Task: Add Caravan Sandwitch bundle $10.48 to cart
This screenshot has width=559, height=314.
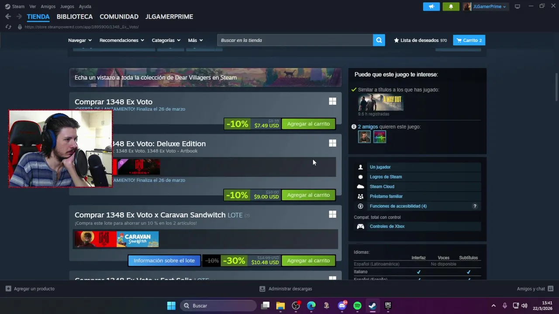Action: (x=308, y=260)
